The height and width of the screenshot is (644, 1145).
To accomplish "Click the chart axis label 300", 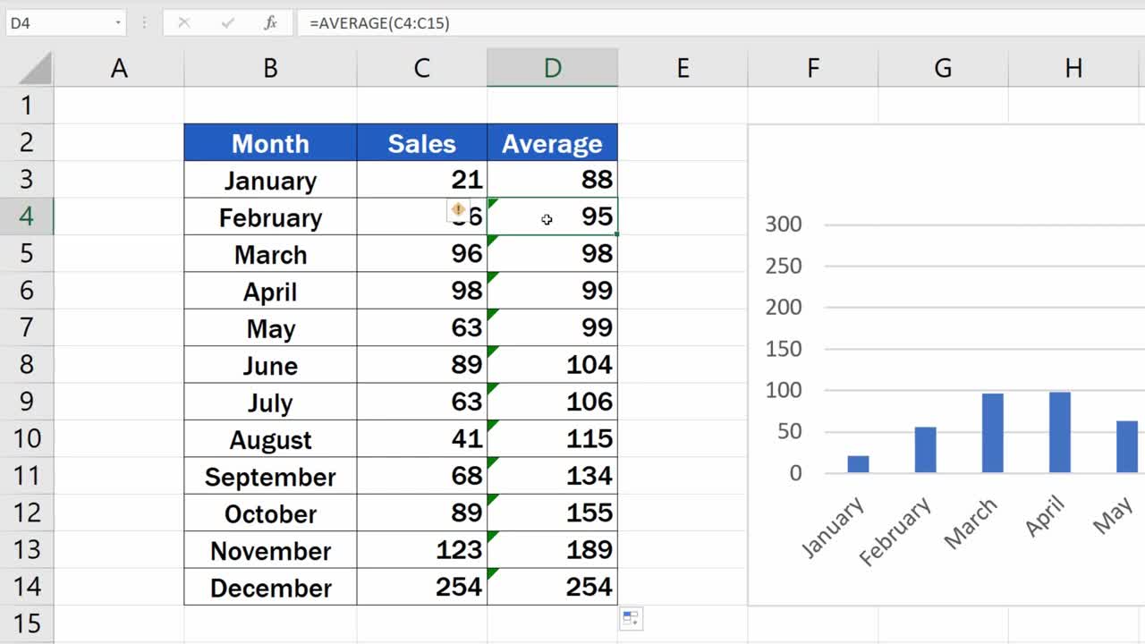I will coord(784,225).
